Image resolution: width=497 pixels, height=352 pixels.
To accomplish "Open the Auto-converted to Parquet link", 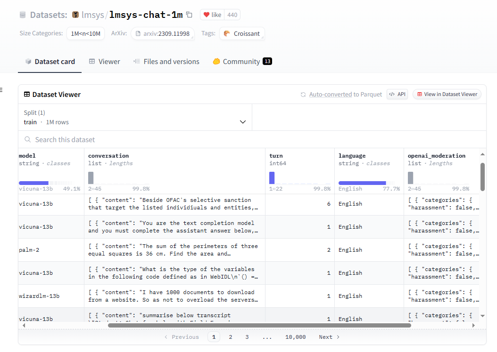I will coord(346,94).
